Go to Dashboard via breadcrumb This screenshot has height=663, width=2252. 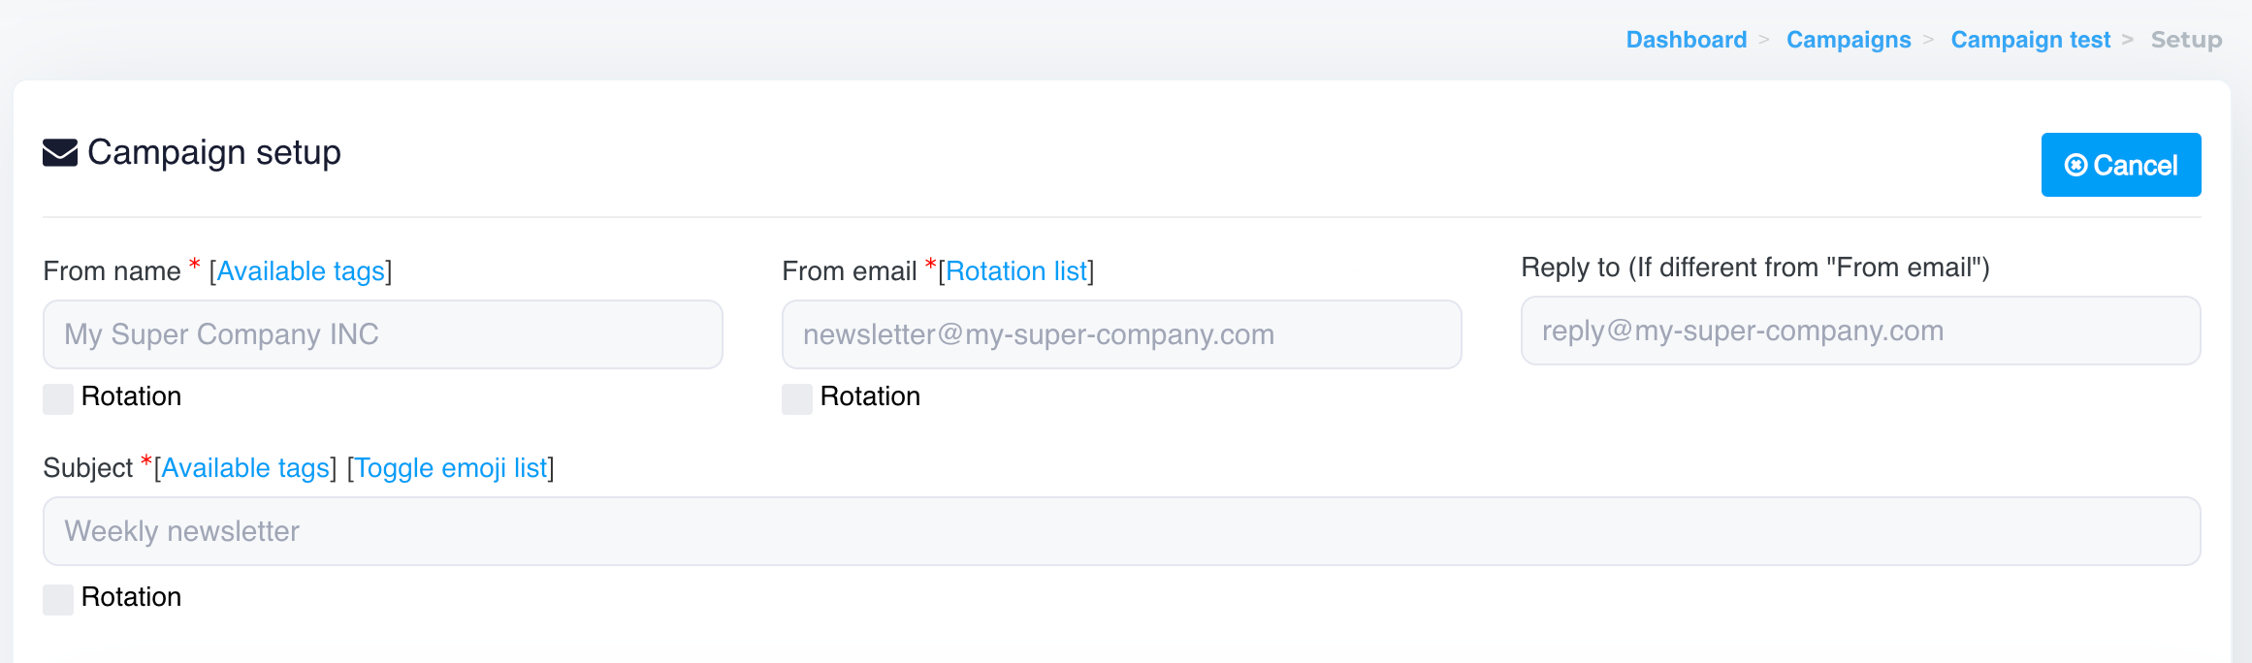click(x=1686, y=40)
